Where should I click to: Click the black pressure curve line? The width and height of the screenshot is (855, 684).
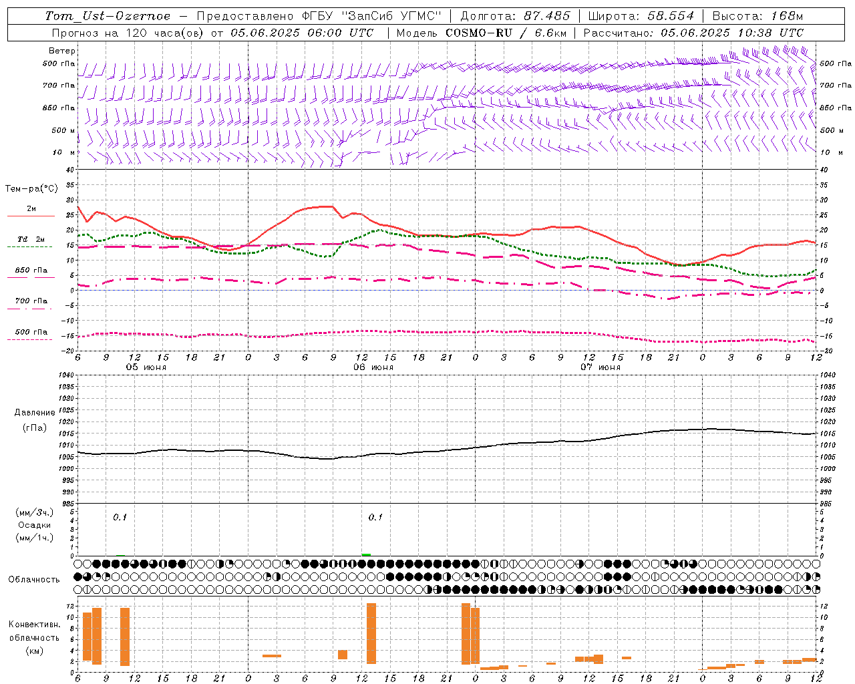[x=446, y=450]
